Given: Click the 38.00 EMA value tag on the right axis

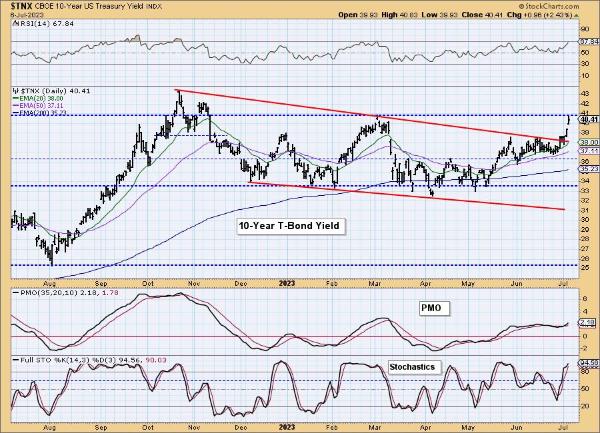Looking at the screenshot, I should (589, 142).
